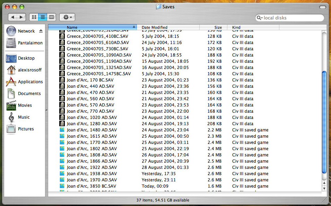The height and width of the screenshot is (206, 331).
Task: Click the status text 37 items, 54.51 GB available
Action: [x=163, y=200]
